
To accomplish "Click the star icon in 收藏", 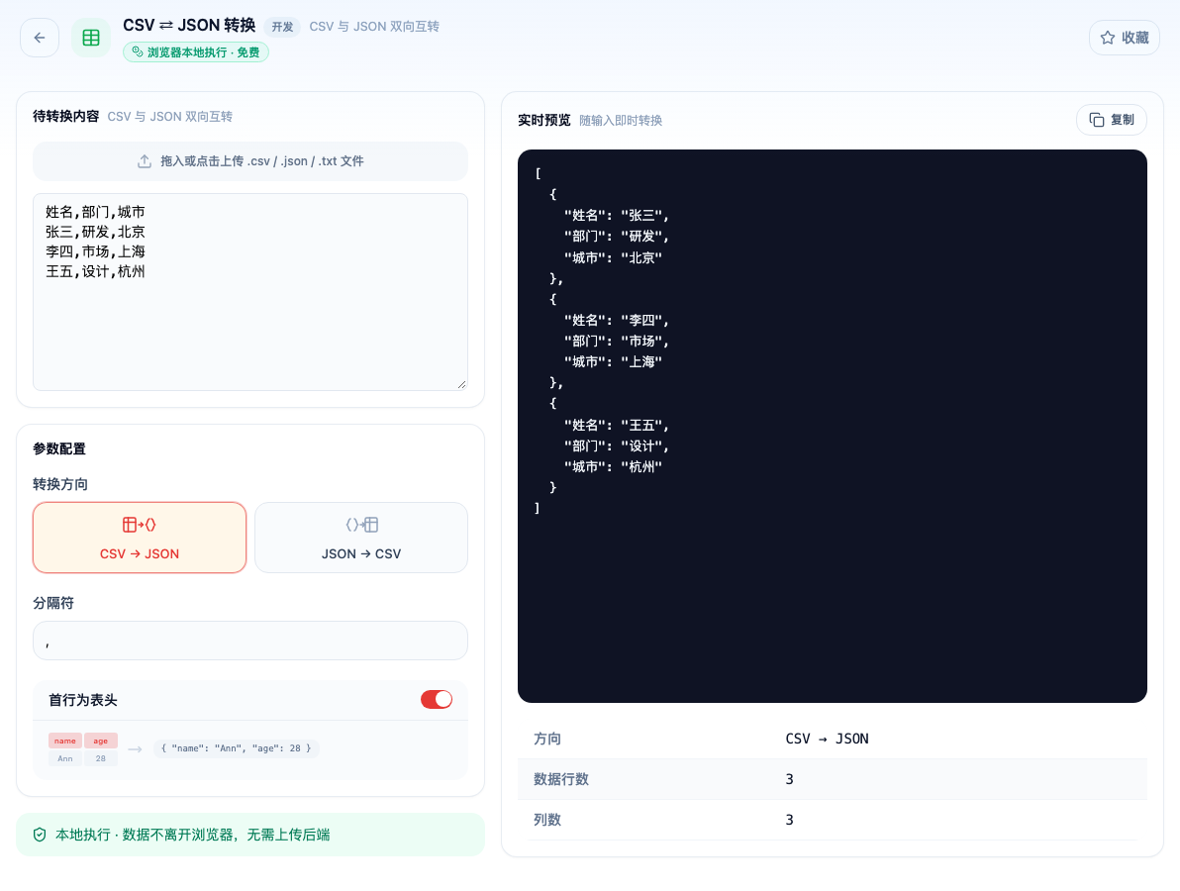I will (x=1108, y=38).
